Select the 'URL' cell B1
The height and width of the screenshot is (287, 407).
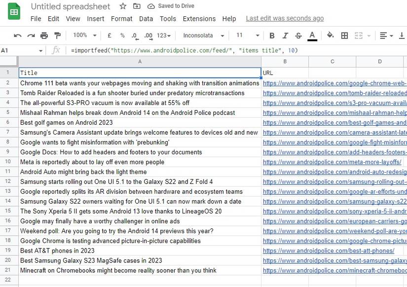tap(285, 73)
